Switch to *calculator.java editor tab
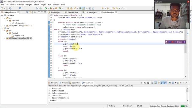The height and width of the screenshot is (108, 192). pos(91,12)
